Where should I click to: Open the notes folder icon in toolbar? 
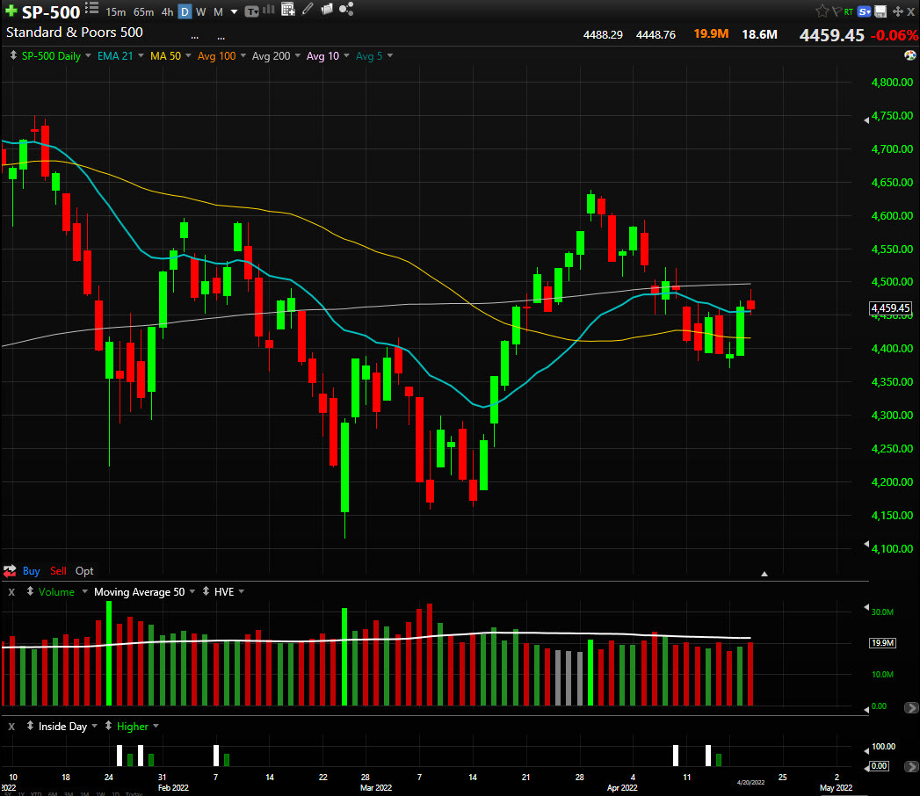[x=327, y=9]
